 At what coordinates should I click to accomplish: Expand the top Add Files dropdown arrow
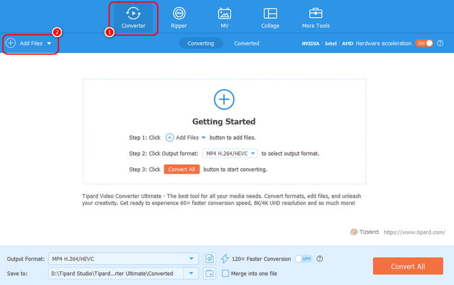tap(49, 44)
